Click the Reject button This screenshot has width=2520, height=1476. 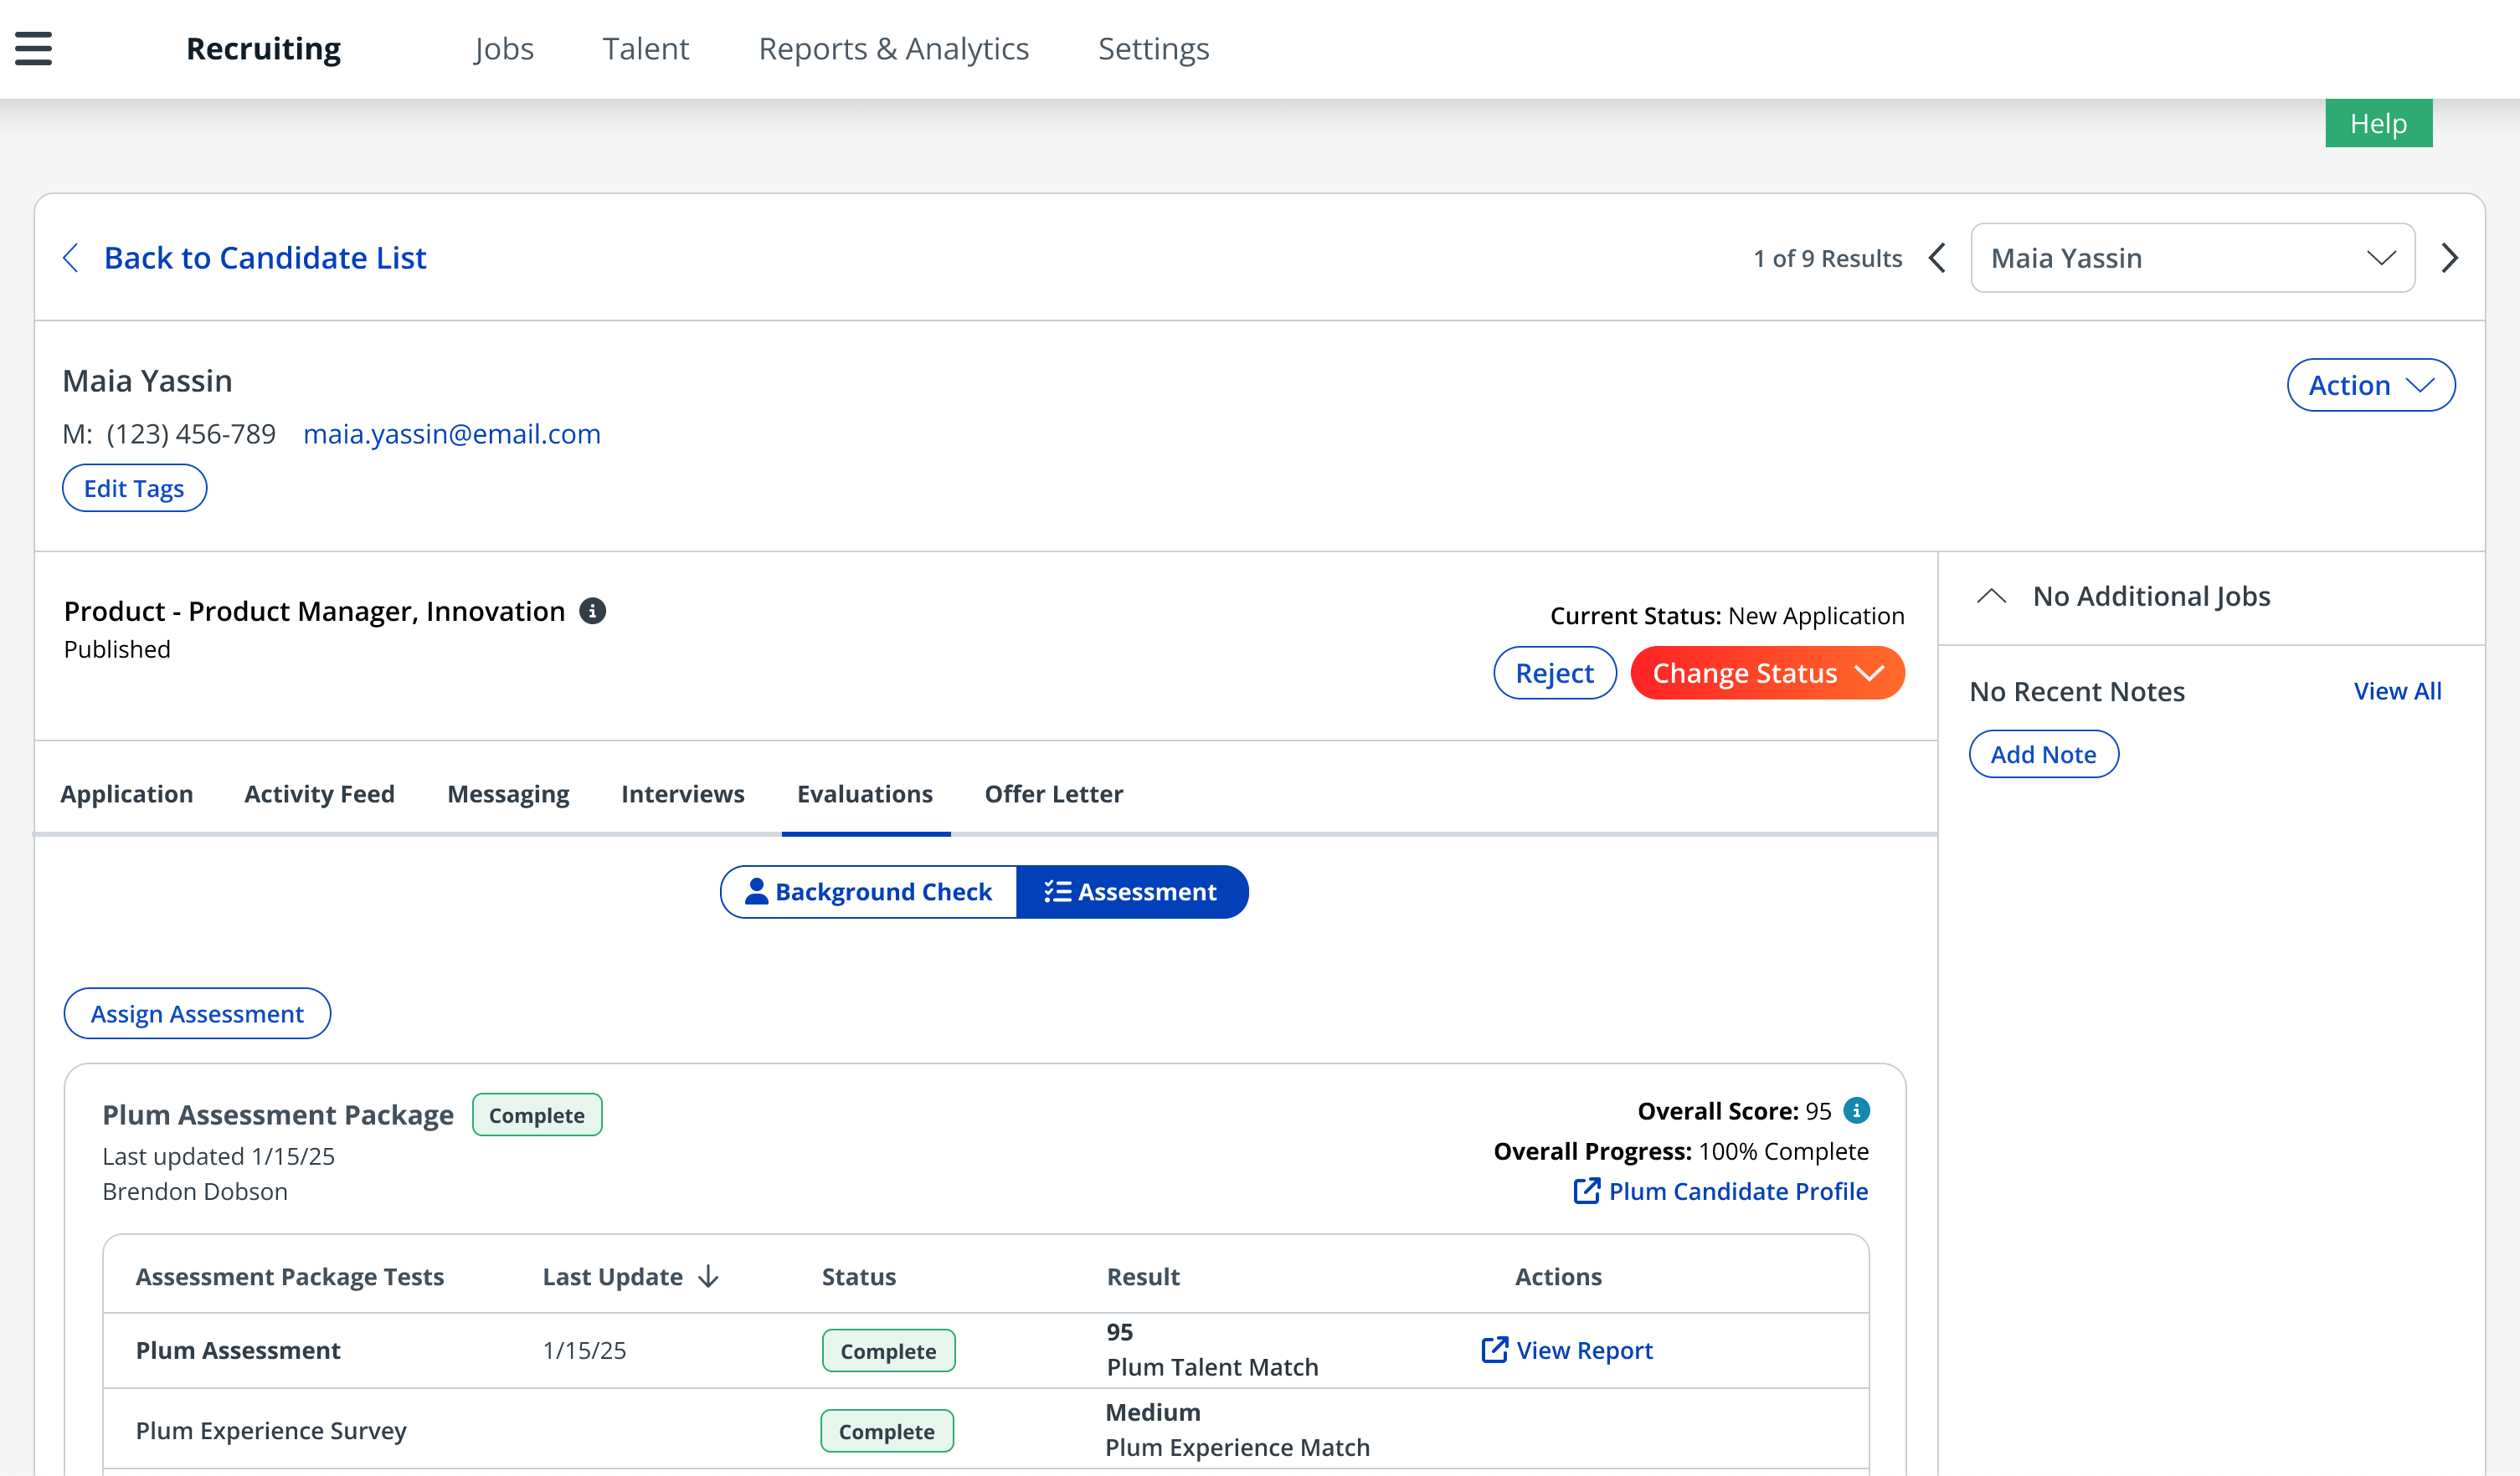pyautogui.click(x=1554, y=673)
